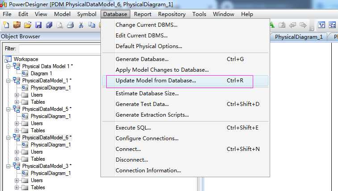
Task: Click the PhysicalDataModel_1 model icon
Action: [17, 80]
